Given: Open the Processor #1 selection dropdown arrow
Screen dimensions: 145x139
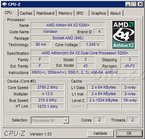Looking at the screenshot, I should 66,120.
